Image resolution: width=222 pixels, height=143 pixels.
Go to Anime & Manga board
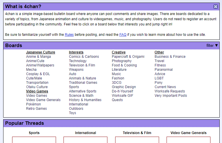point(38,57)
